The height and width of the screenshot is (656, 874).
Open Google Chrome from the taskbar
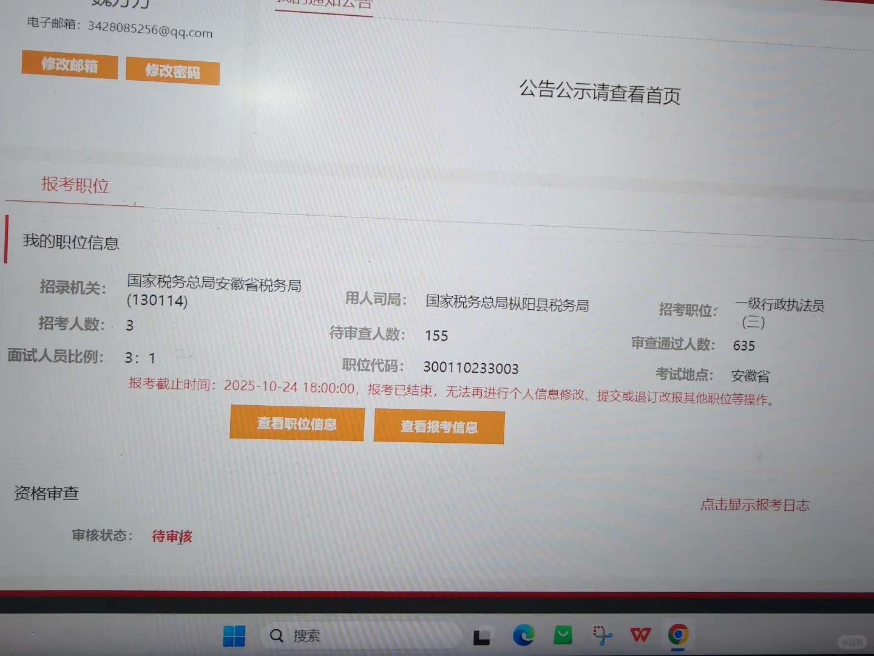679,635
